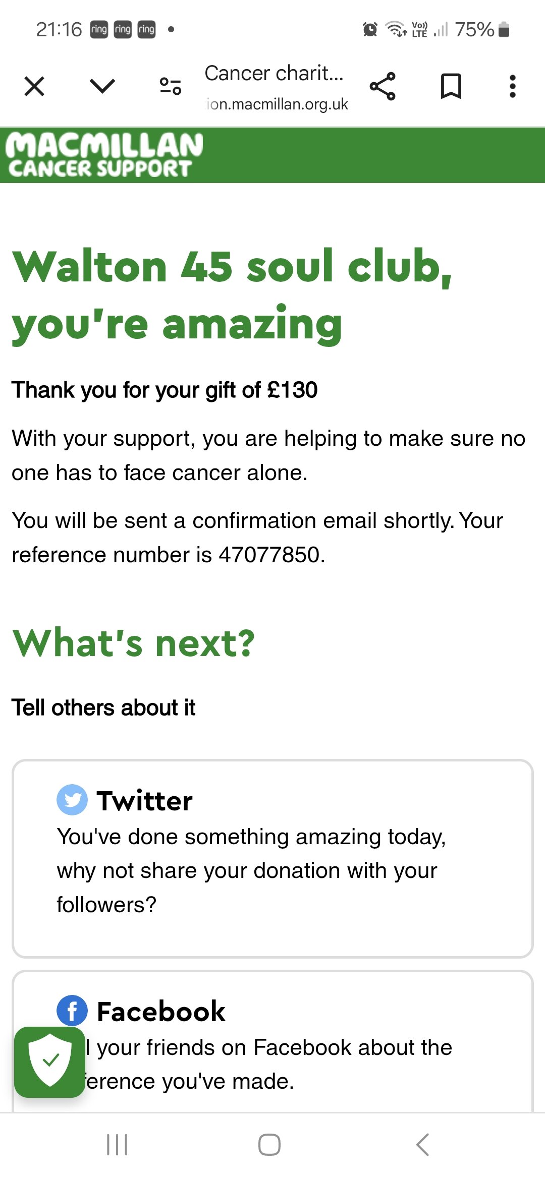Click the Macmillan Cancer Support logo
The width and height of the screenshot is (545, 1180).
[104, 155]
